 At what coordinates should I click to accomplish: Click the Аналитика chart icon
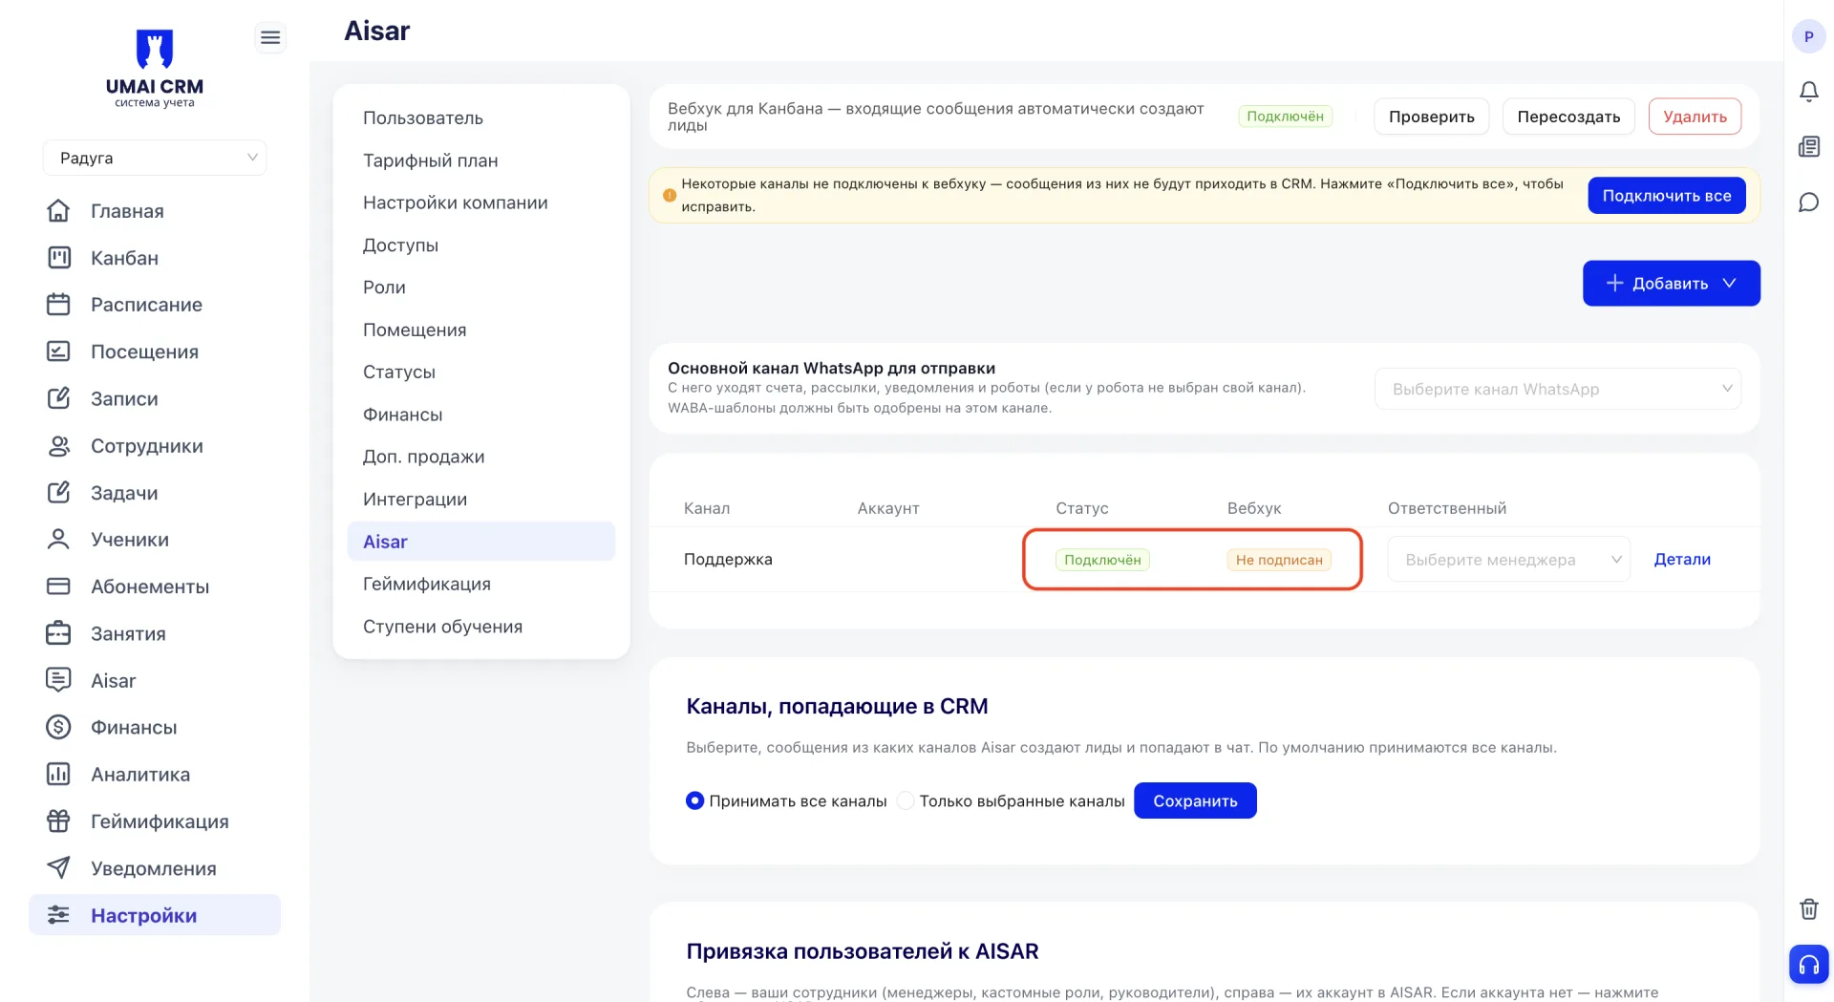(58, 774)
